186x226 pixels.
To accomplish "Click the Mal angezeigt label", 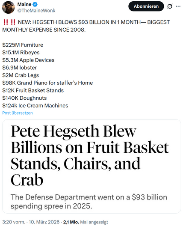I will [x=94, y=222].
